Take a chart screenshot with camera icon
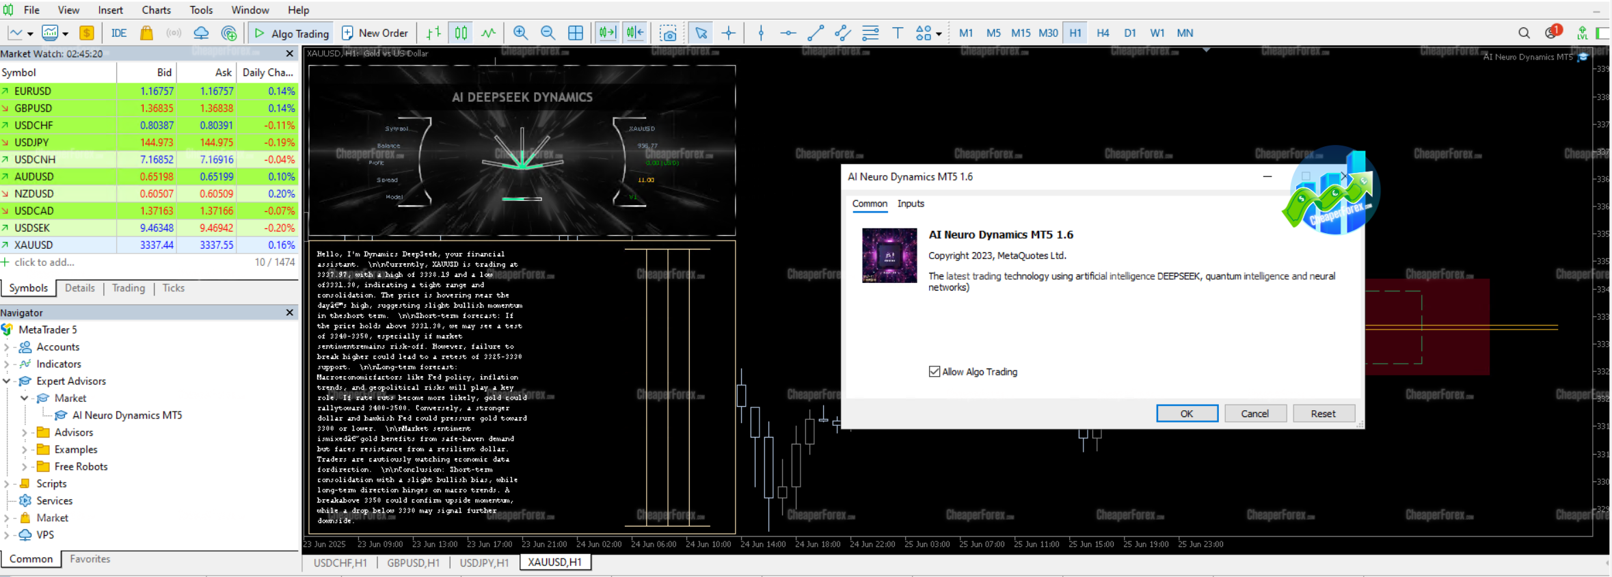1612x577 pixels. [668, 33]
